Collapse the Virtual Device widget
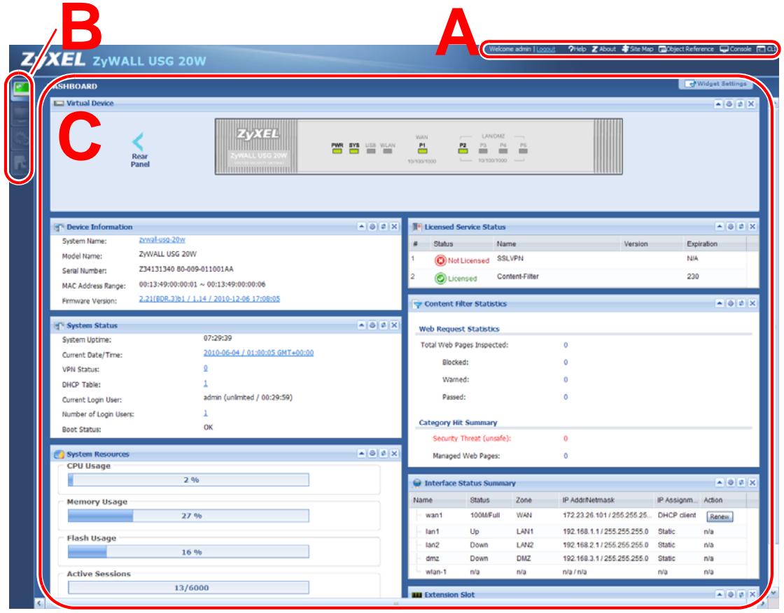This screenshot has width=784, height=613. [x=718, y=104]
